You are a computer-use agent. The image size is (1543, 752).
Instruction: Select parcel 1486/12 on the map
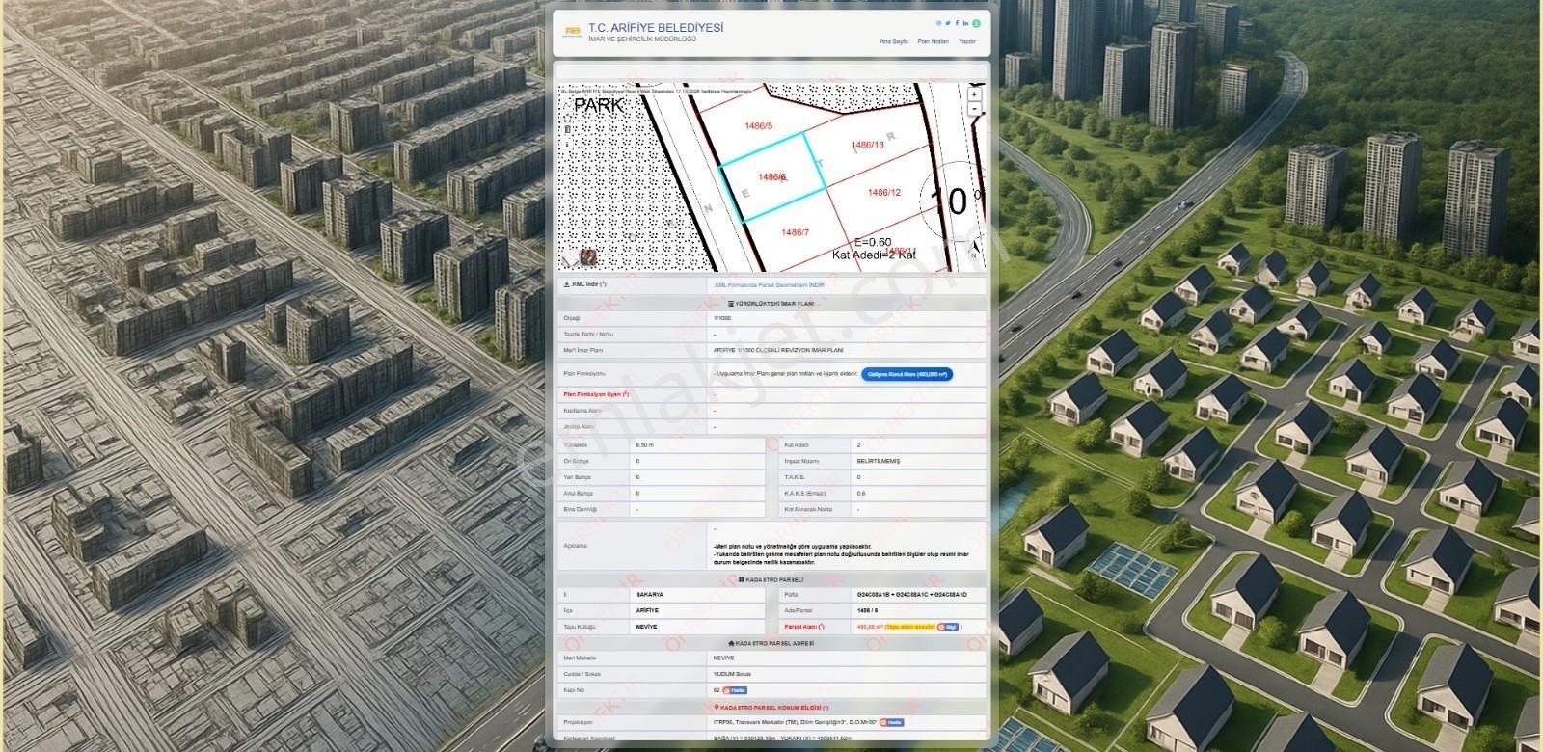click(x=884, y=192)
